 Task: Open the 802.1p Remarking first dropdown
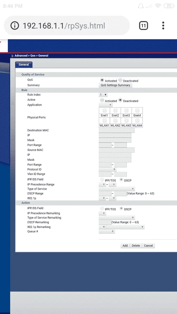point(102,227)
